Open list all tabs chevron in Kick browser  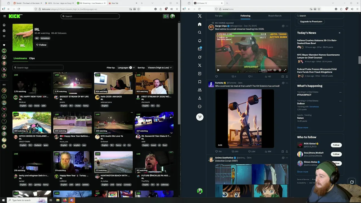pyautogui.click(x=153, y=3)
